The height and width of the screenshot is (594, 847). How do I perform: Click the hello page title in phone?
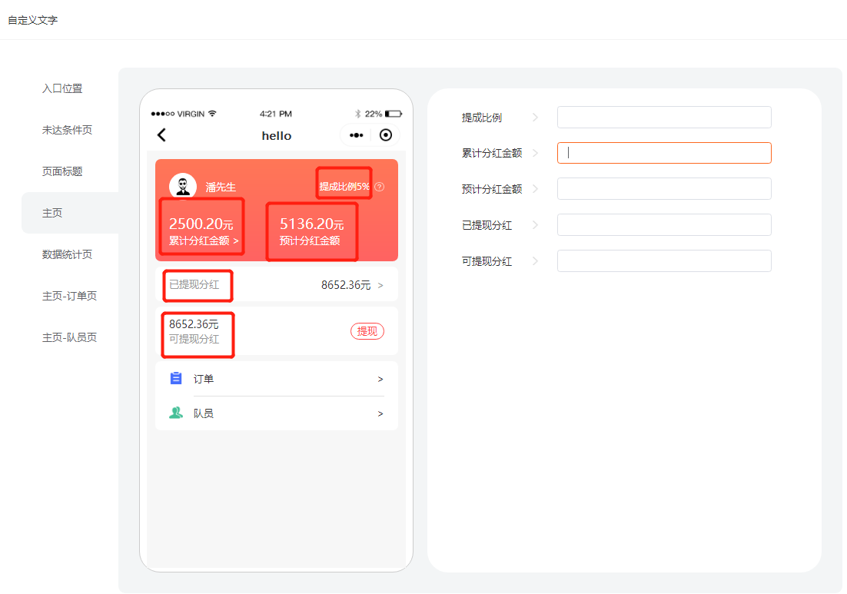click(277, 135)
